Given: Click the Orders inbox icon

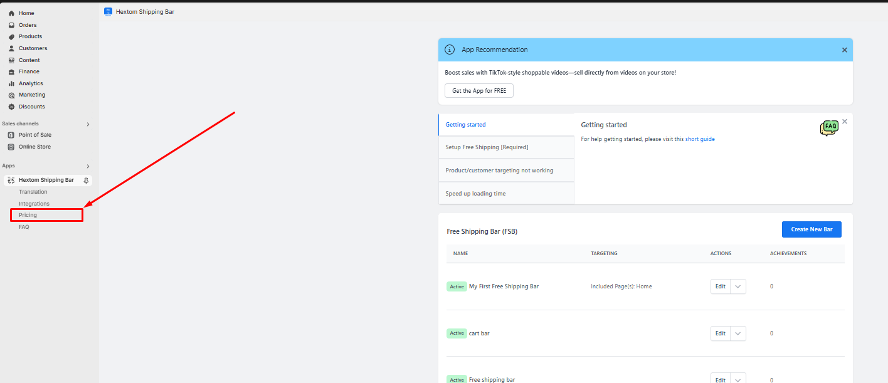Looking at the screenshot, I should coord(11,25).
